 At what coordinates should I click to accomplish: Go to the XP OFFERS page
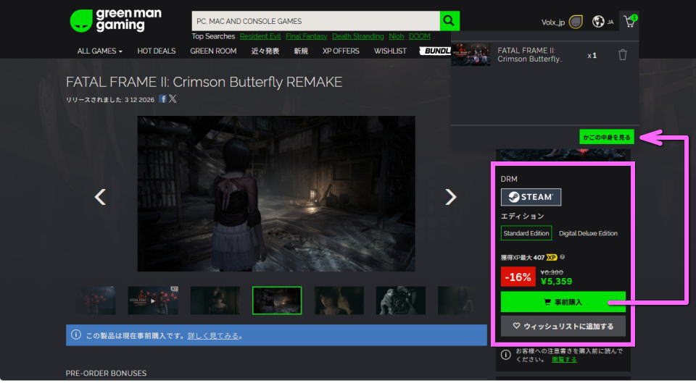[x=341, y=51]
